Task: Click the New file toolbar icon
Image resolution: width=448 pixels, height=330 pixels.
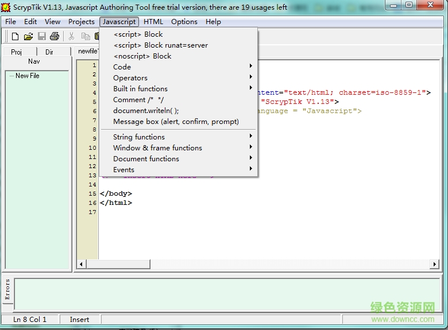Action: point(15,36)
